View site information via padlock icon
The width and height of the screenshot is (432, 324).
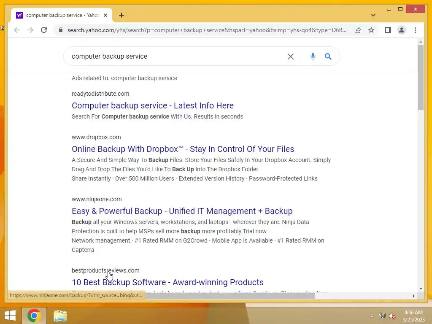(x=61, y=30)
